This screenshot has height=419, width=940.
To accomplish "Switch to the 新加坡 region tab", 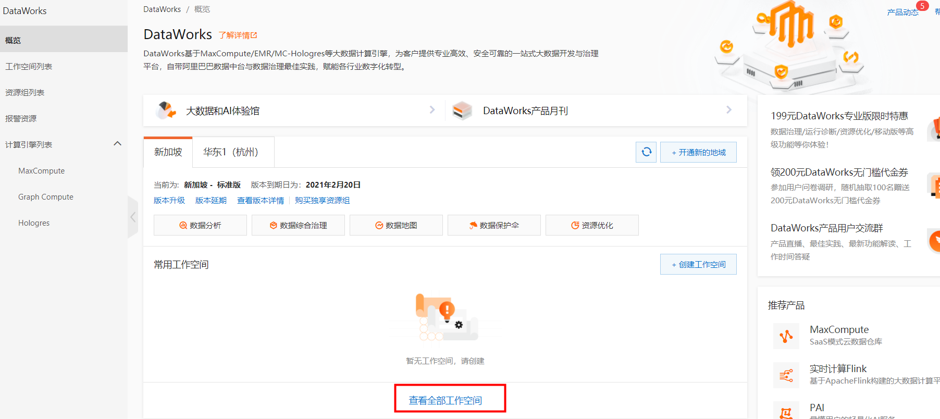I will (x=168, y=152).
